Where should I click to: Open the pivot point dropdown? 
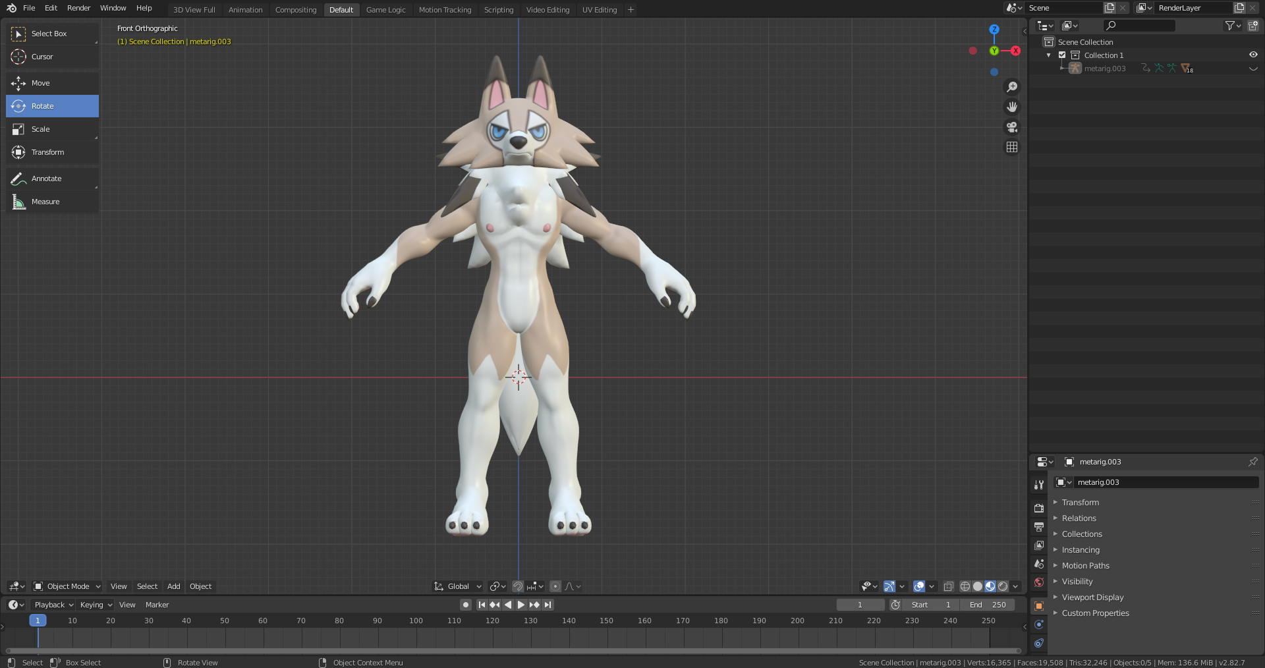pos(497,586)
